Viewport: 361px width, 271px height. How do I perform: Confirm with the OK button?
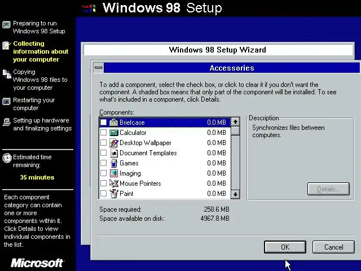[285, 247]
